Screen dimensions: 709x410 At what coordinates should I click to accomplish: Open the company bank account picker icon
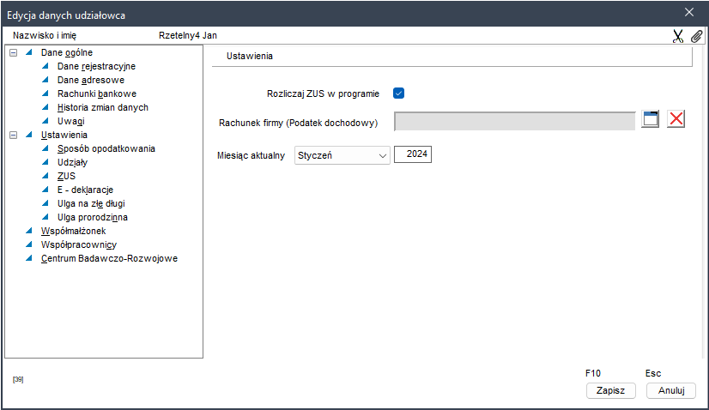651,119
